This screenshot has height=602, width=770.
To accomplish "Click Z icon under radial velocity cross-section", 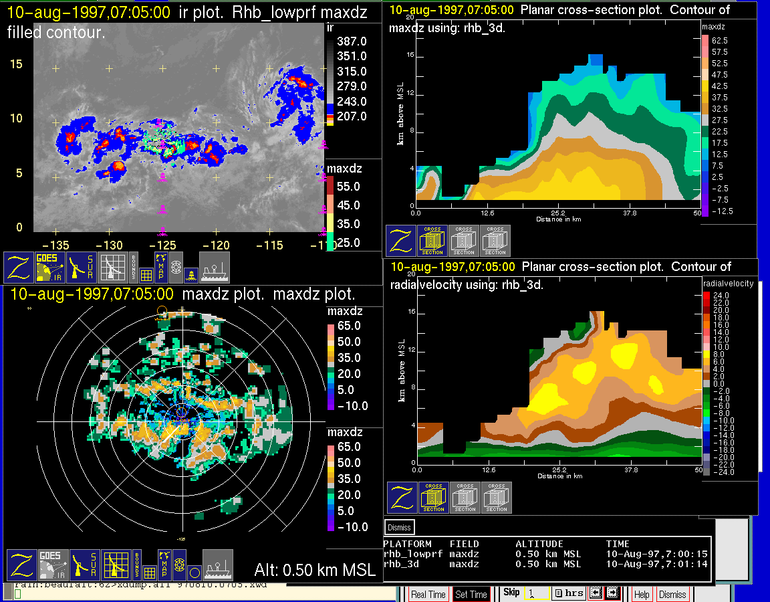I will [x=402, y=498].
